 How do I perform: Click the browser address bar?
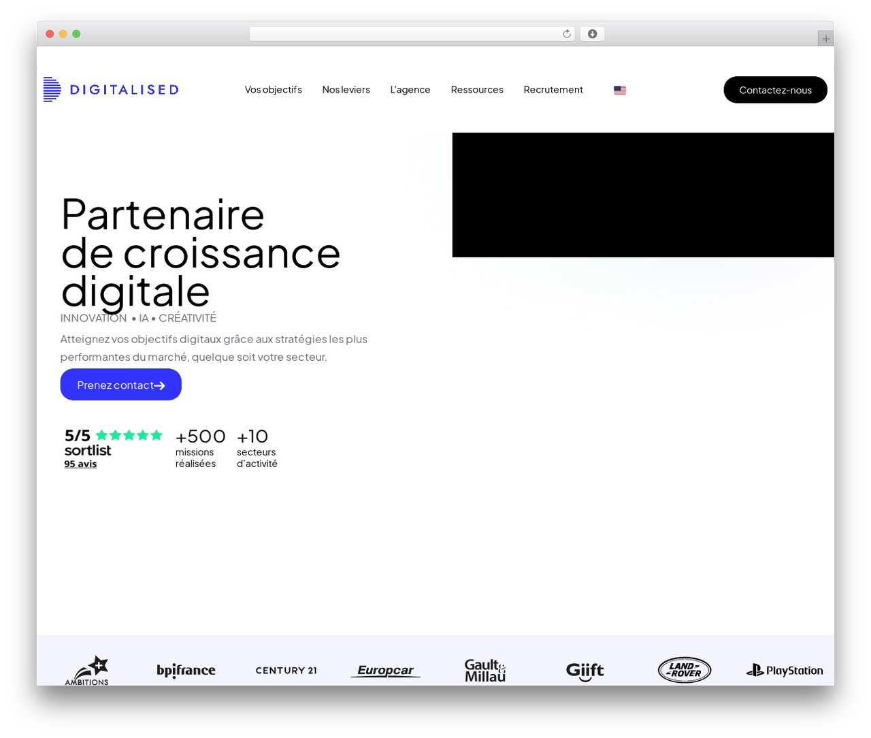coord(412,34)
